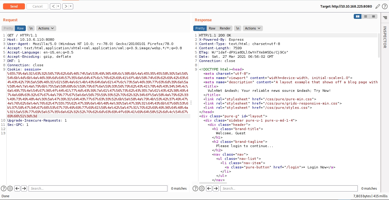Viewport: 389px width, 200px height.
Task: Switch to single combined pane layout
Action: point(374,16)
